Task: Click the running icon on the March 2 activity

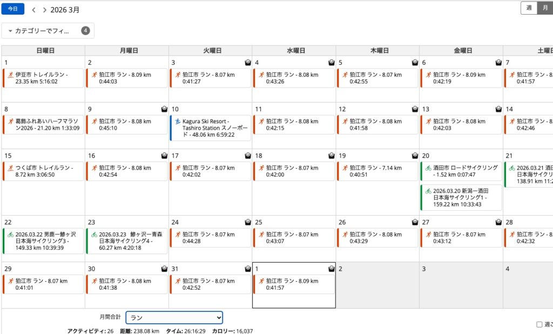Action: click(95, 75)
